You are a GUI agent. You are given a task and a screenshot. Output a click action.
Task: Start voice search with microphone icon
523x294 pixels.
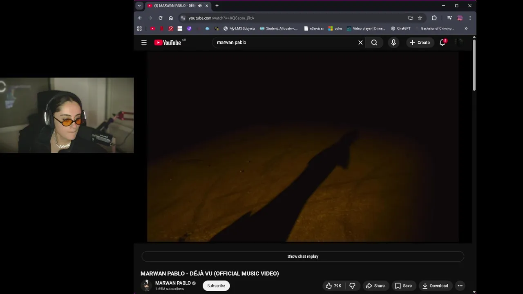393,42
